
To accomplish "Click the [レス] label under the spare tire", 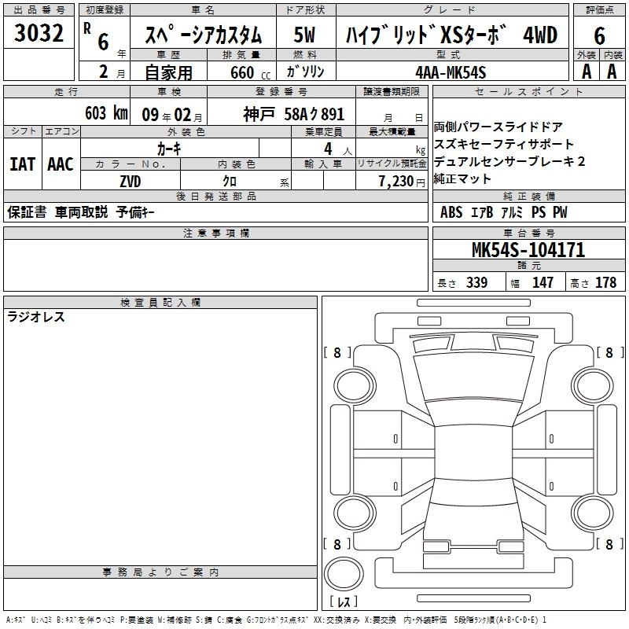I will [x=344, y=602].
